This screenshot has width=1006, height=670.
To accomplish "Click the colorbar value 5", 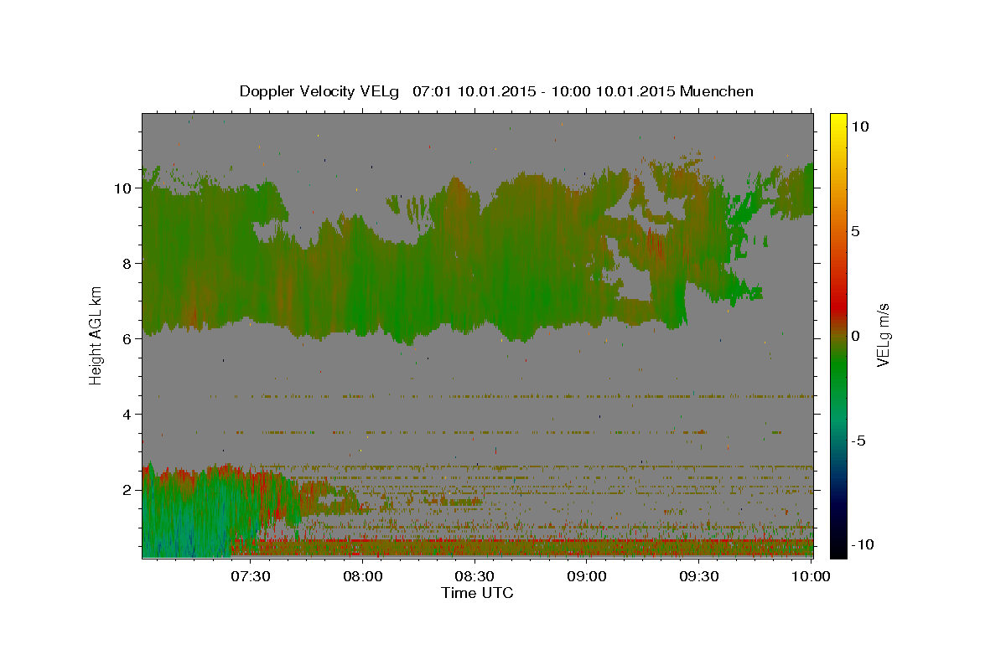I will point(855,231).
